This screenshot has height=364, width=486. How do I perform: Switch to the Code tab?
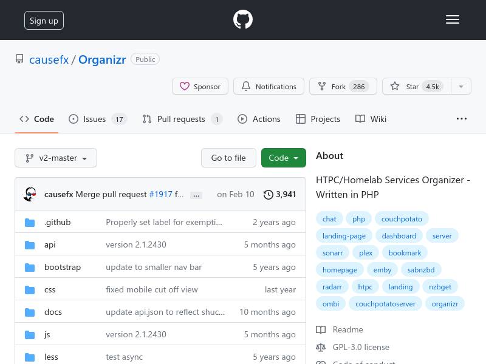coord(37,119)
